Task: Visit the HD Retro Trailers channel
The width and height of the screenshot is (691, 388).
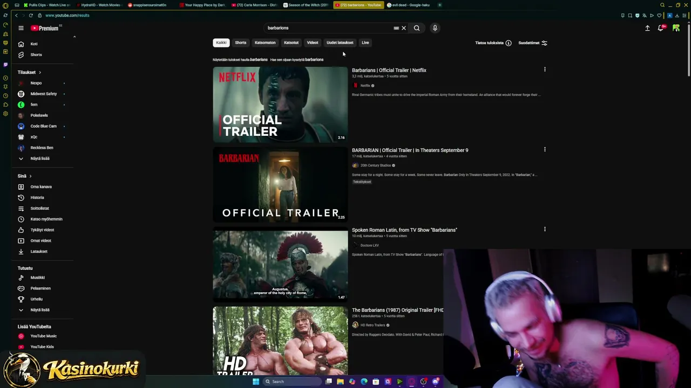Action: coord(372,325)
